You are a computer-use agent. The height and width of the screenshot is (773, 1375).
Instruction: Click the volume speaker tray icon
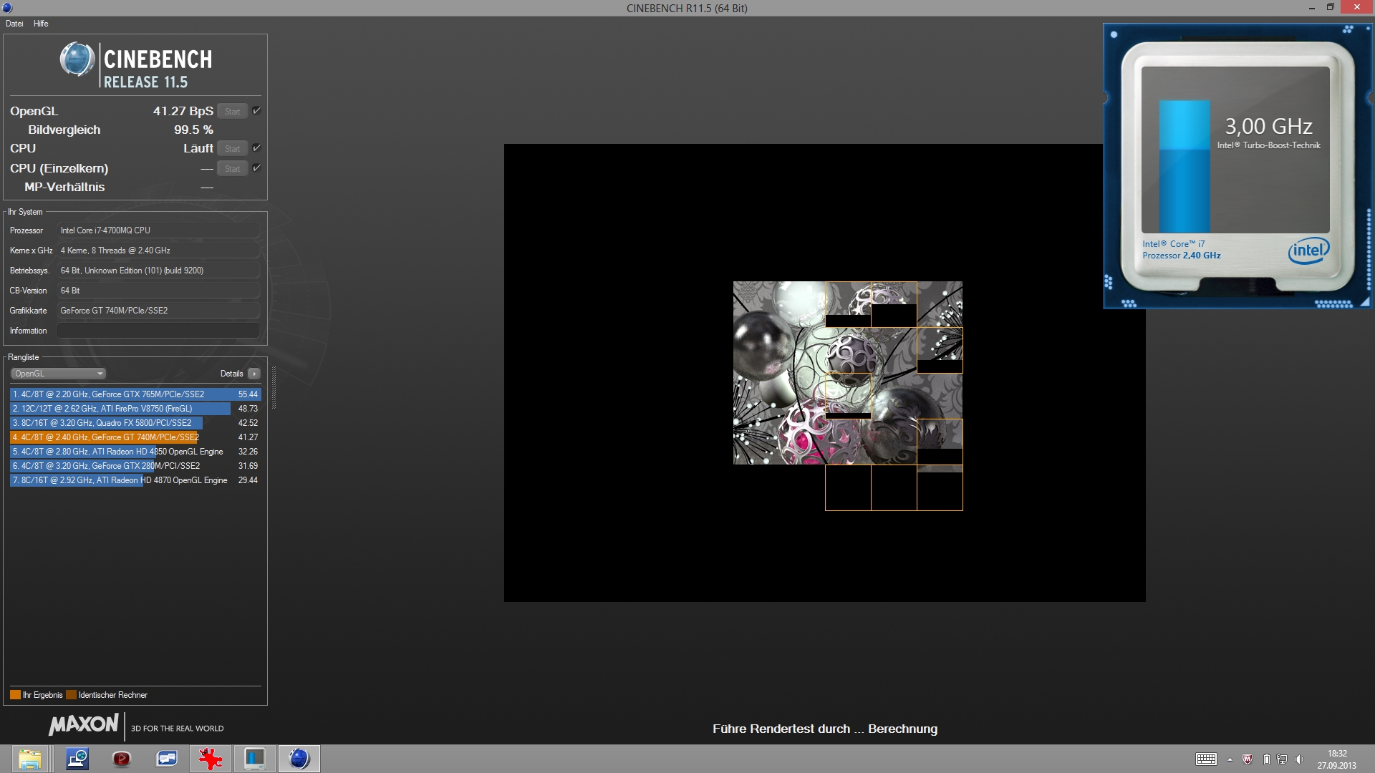tap(1299, 759)
